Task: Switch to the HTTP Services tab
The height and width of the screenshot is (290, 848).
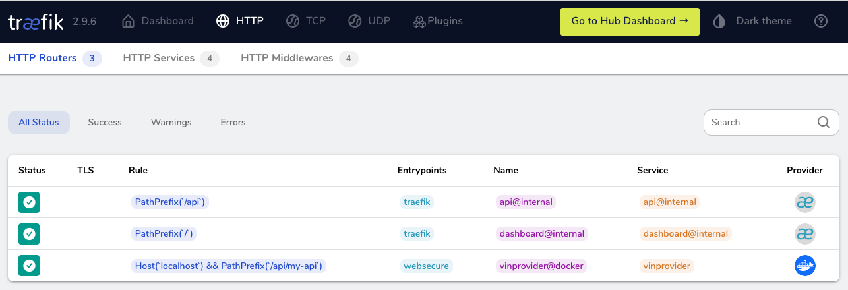Action: (x=159, y=58)
